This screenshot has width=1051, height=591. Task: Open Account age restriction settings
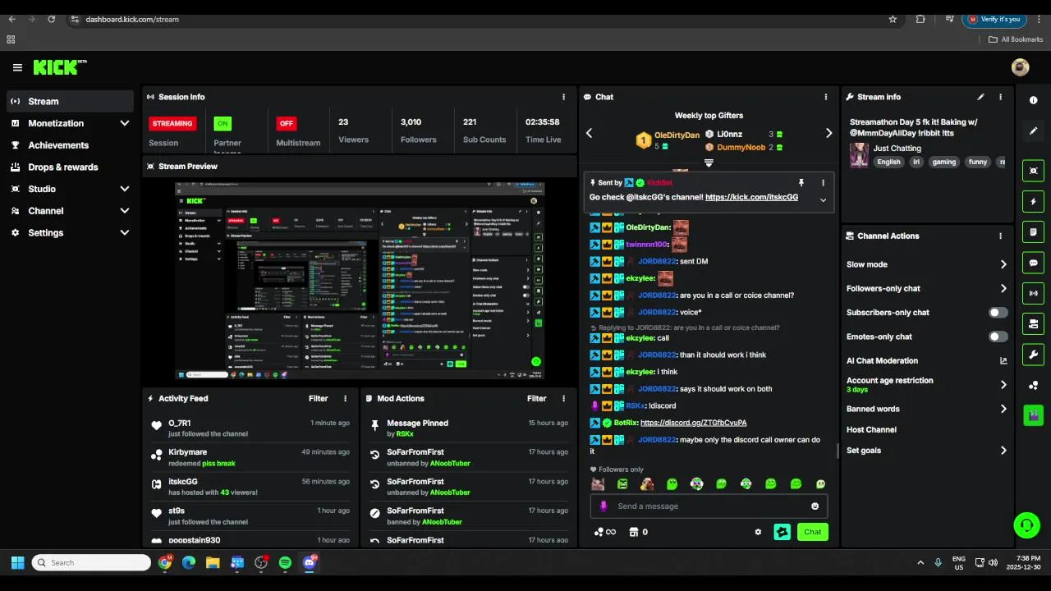pos(927,384)
